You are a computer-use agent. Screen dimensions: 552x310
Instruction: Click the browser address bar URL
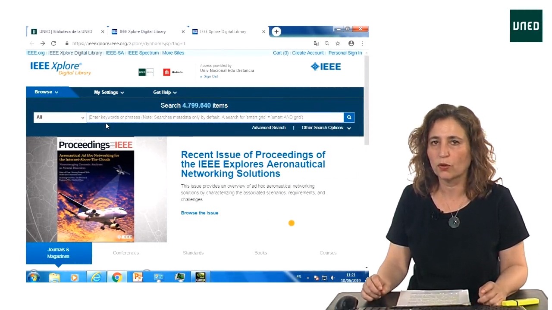129,43
